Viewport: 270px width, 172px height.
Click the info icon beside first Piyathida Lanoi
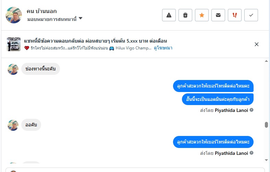(251, 110)
